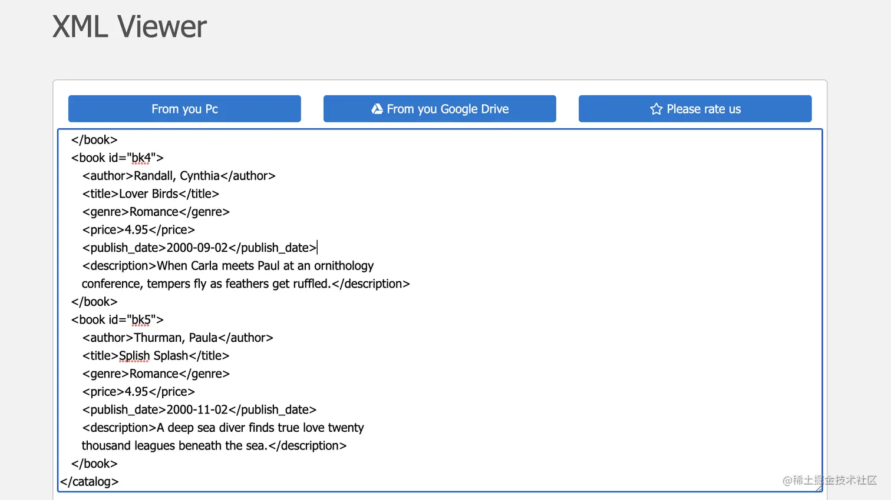The image size is (891, 500).
Task: Open the From you Google Drive button
Action: (440, 109)
